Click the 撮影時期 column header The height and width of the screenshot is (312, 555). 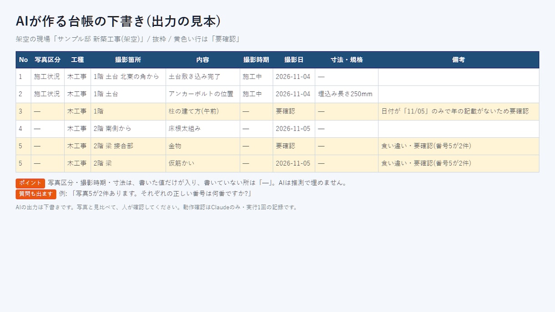[256, 60]
